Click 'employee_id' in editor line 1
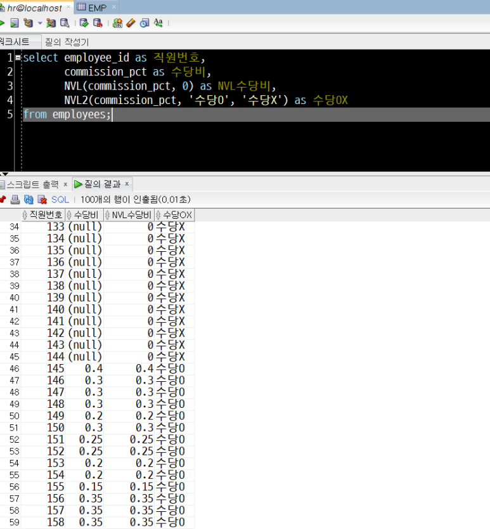Viewport: 490px width, 529px height. pos(96,58)
